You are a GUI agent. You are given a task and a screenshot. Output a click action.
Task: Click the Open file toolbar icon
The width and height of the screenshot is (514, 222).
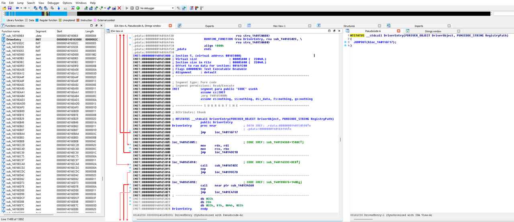4,8
